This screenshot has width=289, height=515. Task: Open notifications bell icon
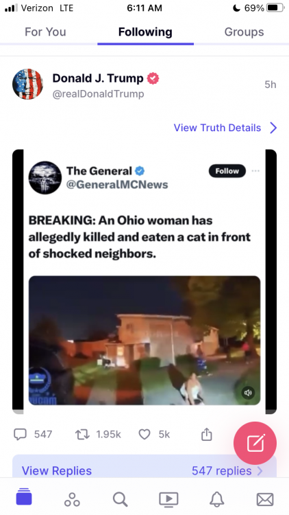(x=216, y=500)
